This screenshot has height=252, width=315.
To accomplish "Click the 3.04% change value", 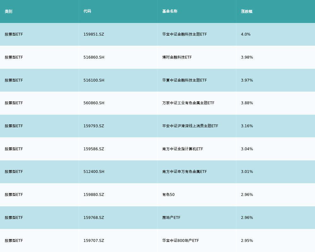I will coord(247,149).
